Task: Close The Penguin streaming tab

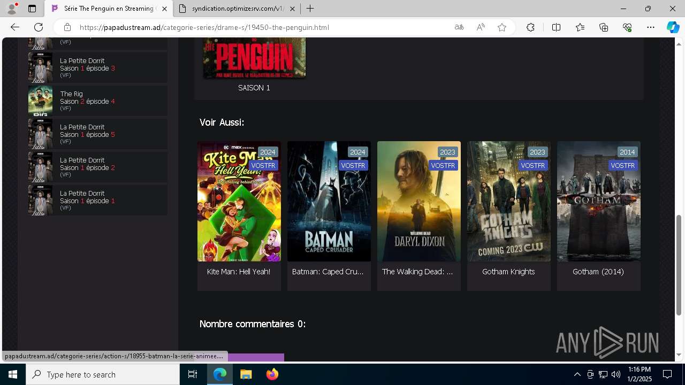Action: [164, 9]
